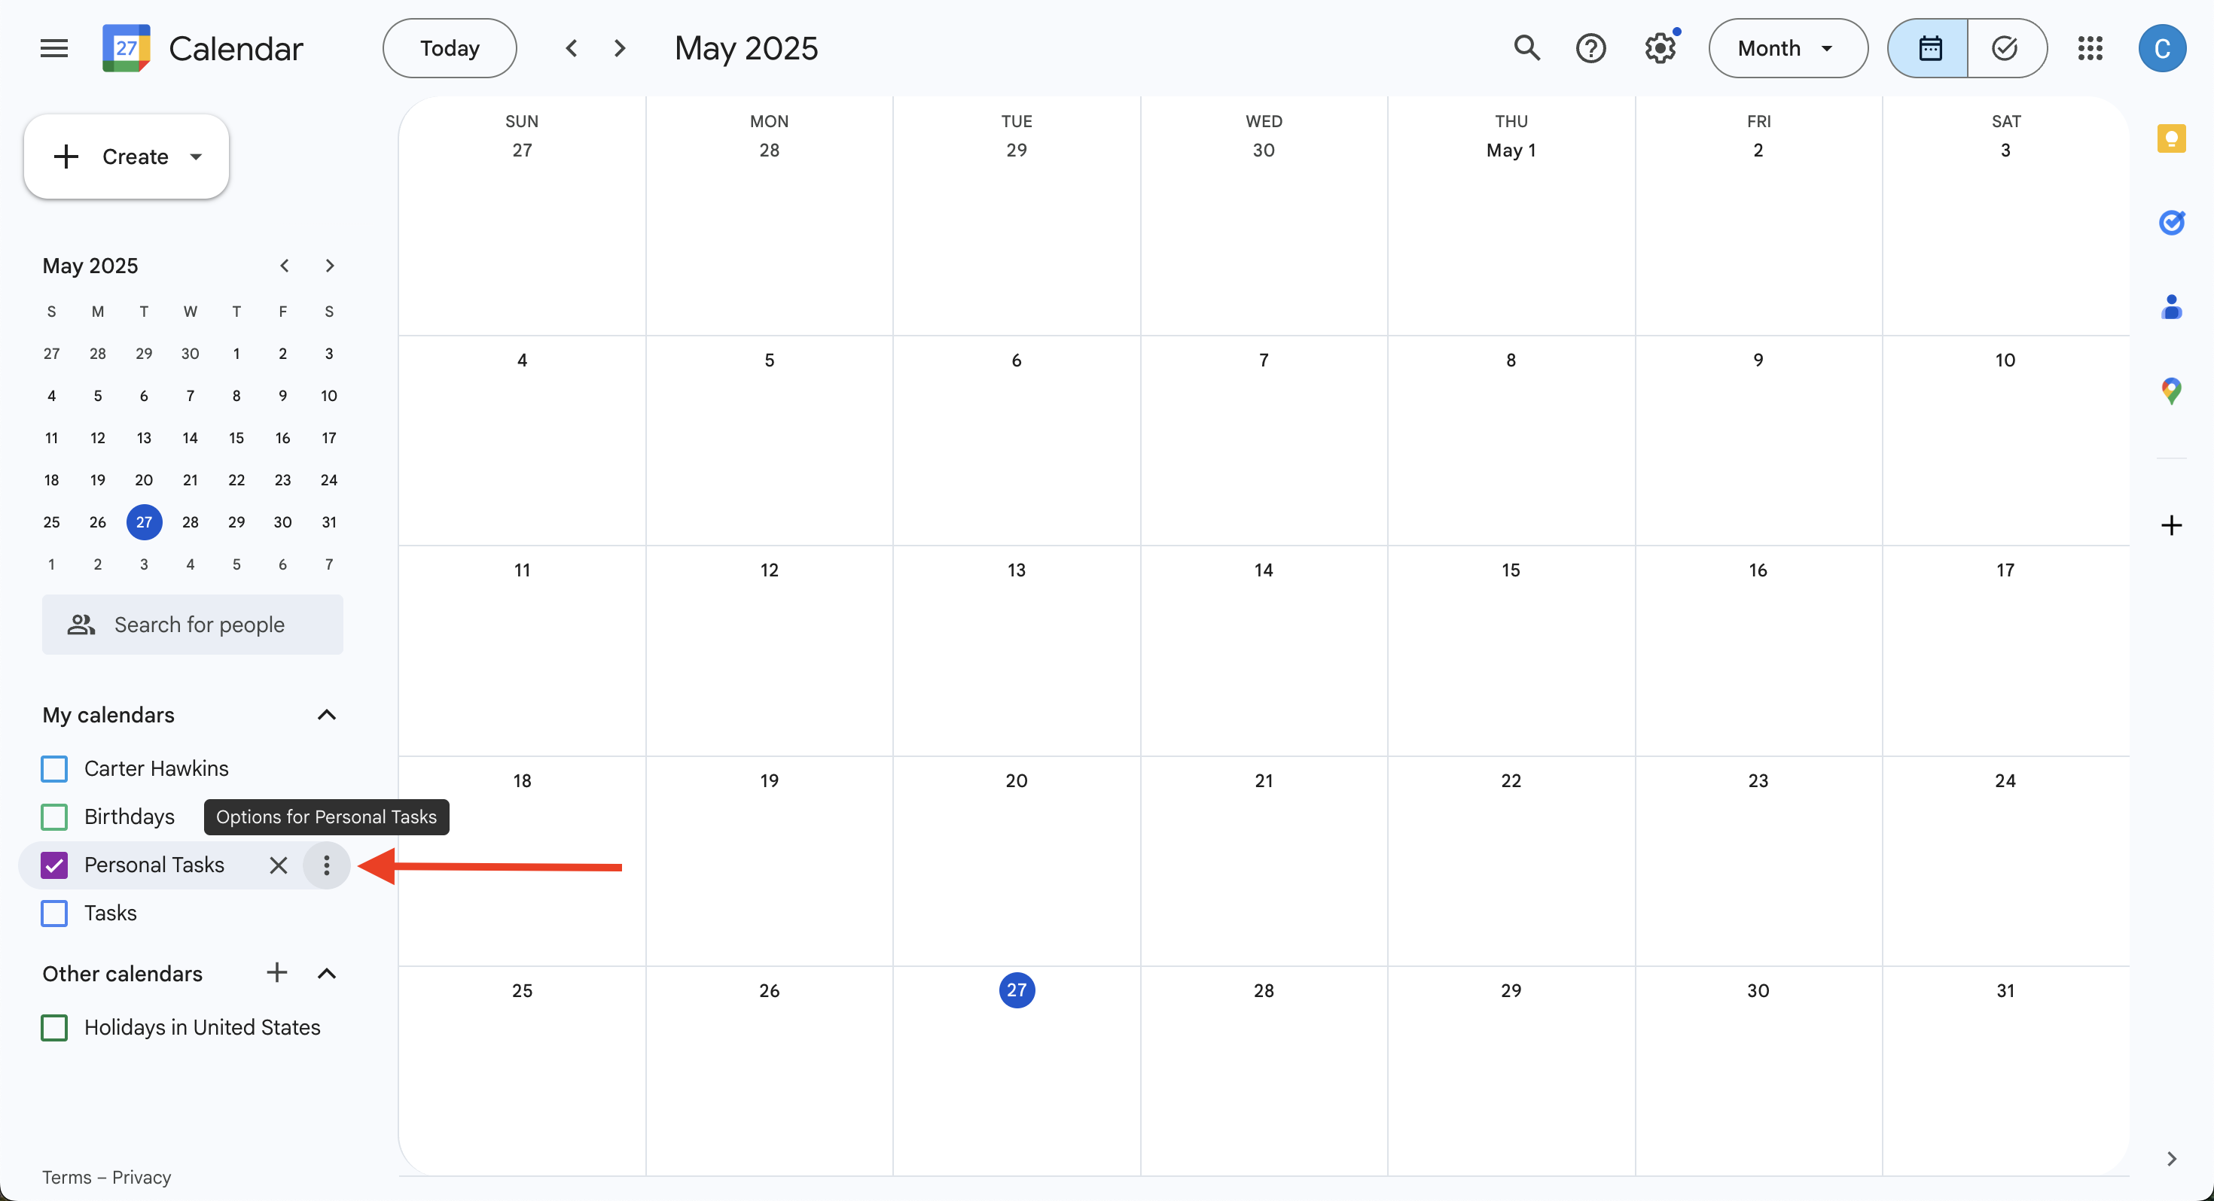Open Google Maps side panel icon

2171,391
